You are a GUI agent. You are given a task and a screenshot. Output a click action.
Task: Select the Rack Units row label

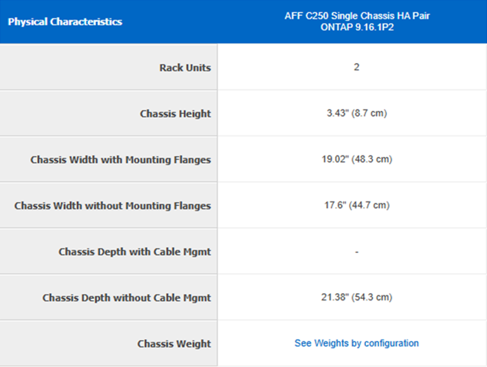click(185, 68)
